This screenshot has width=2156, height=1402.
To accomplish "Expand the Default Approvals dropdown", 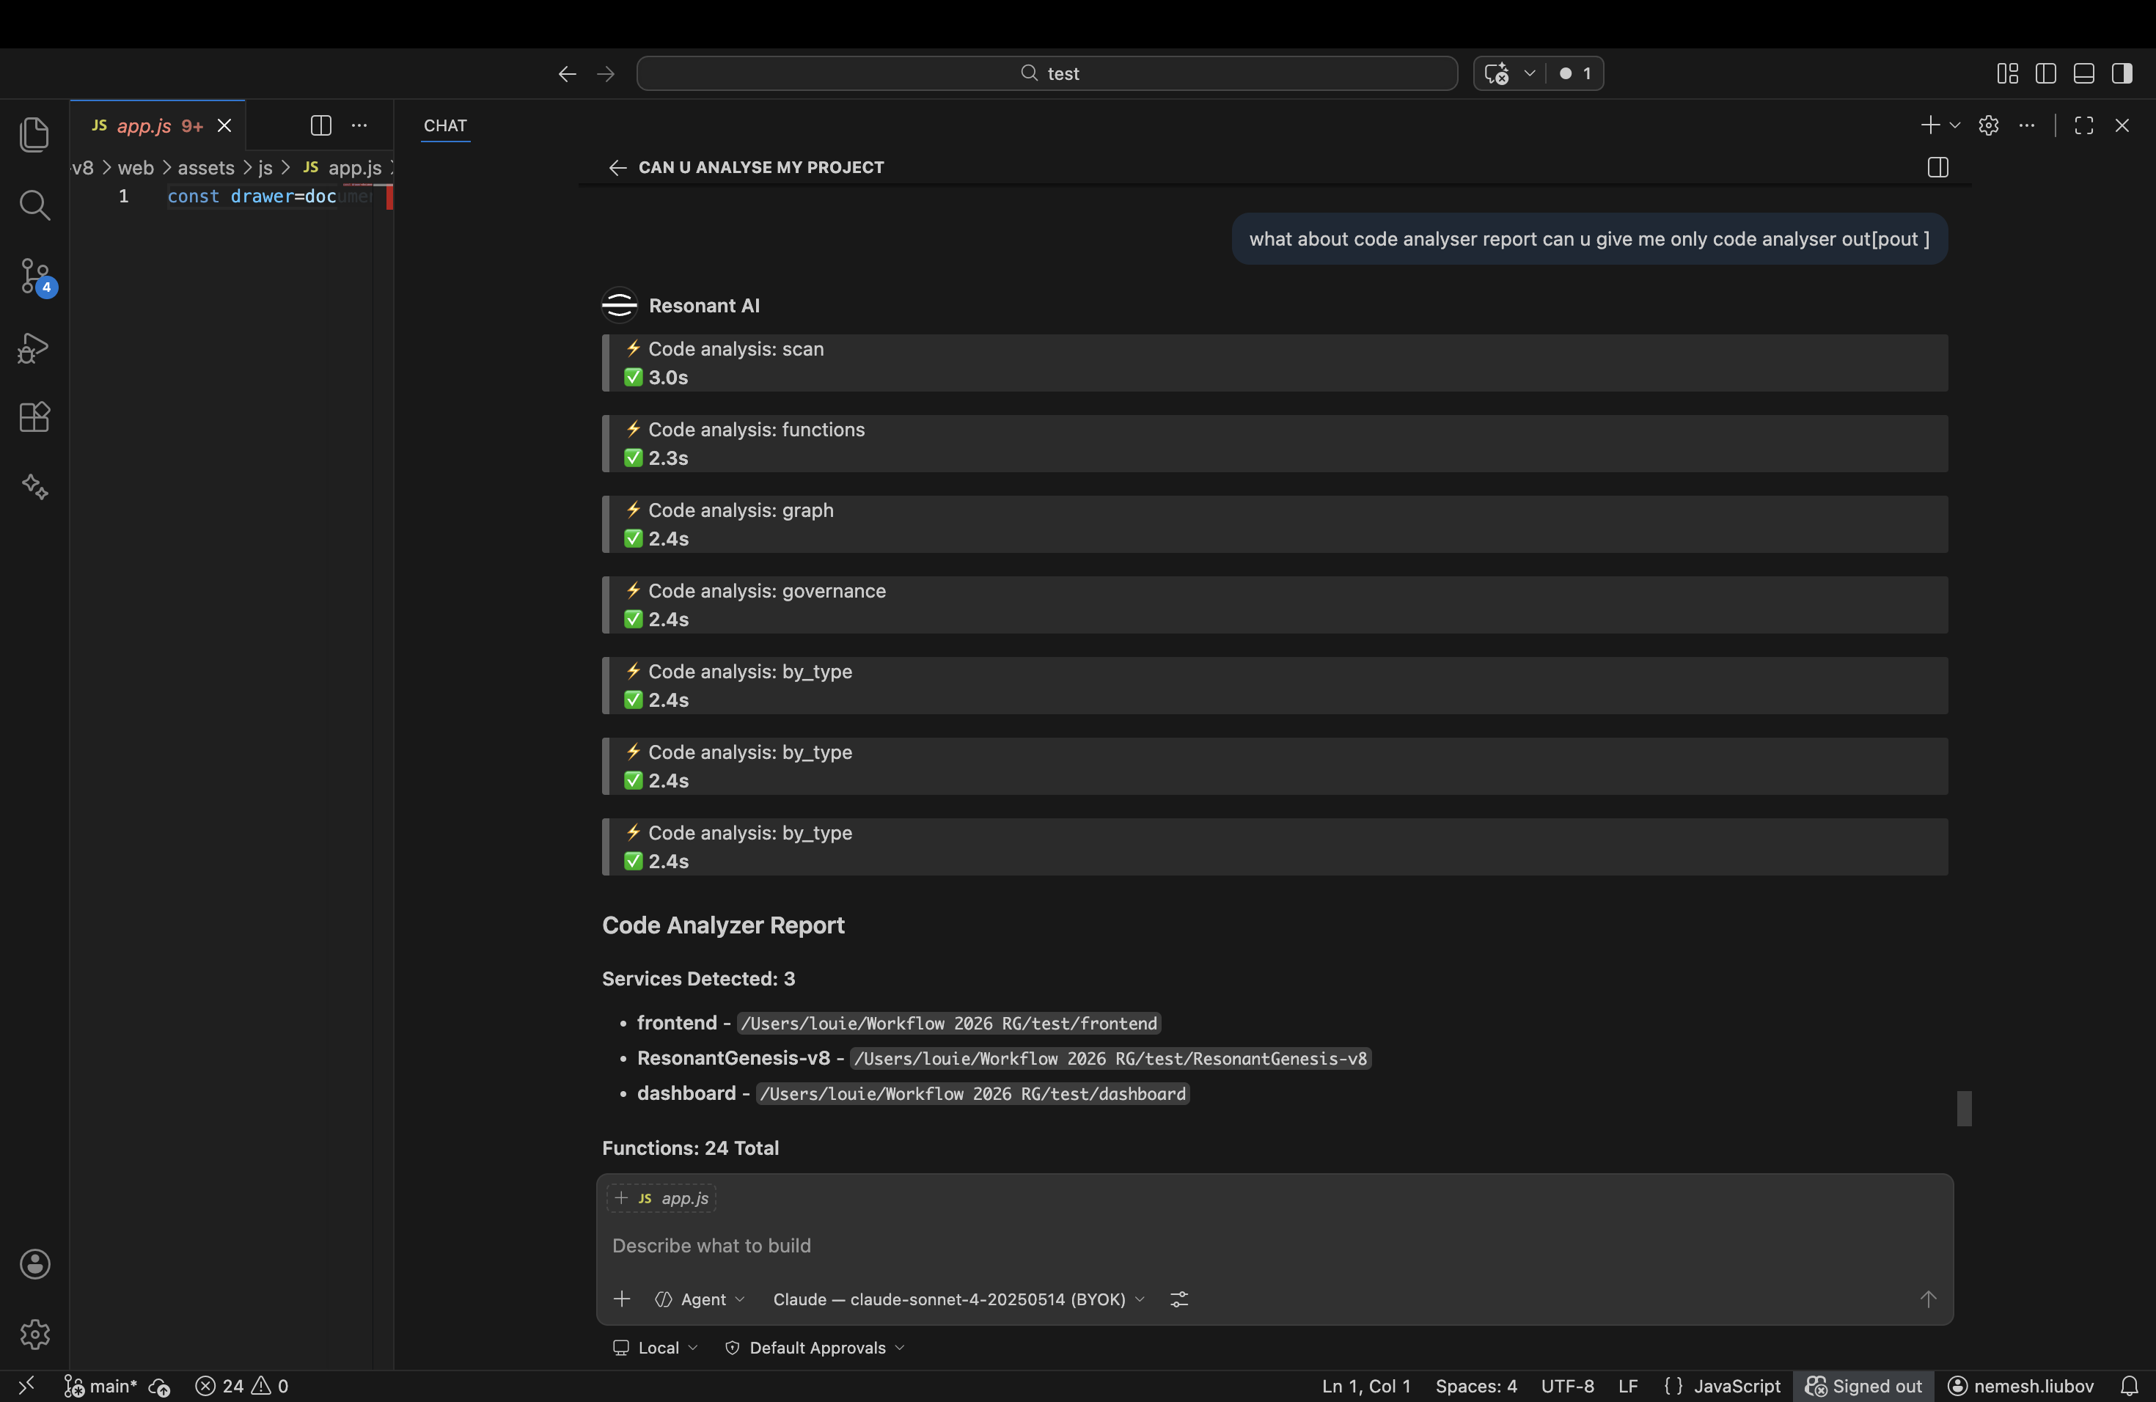I will pos(815,1347).
